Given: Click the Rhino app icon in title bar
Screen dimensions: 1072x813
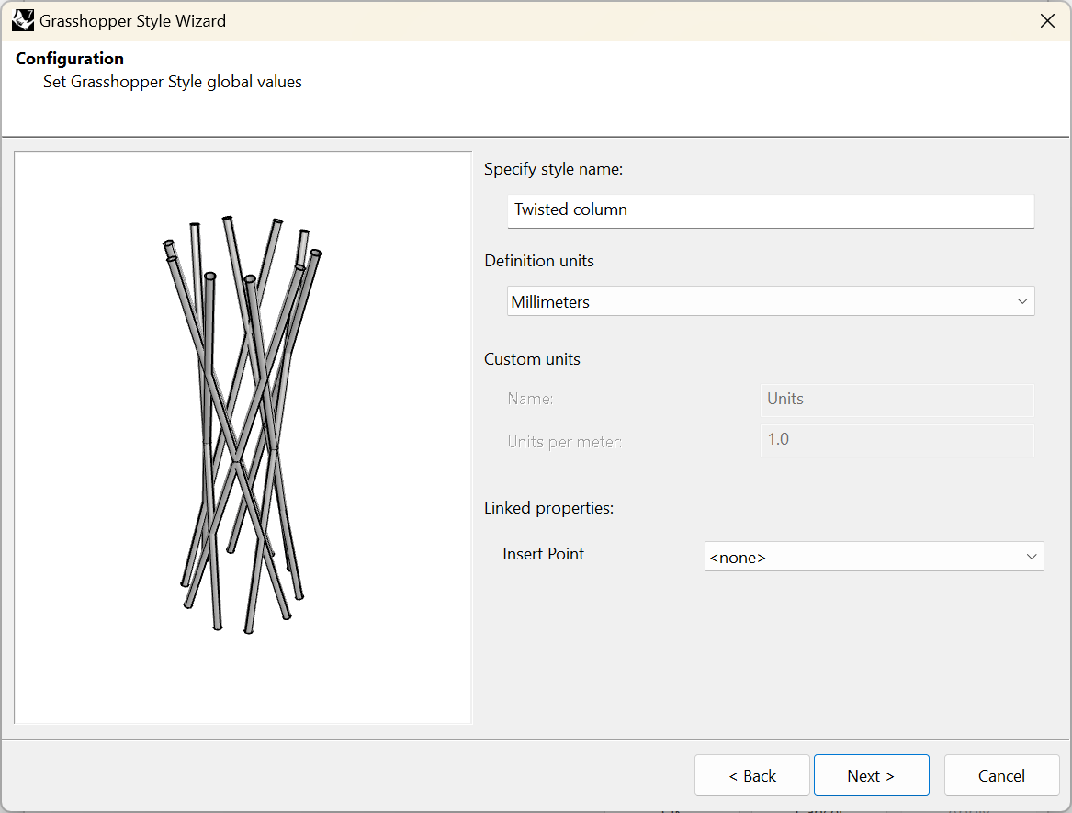Looking at the screenshot, I should click(x=23, y=20).
